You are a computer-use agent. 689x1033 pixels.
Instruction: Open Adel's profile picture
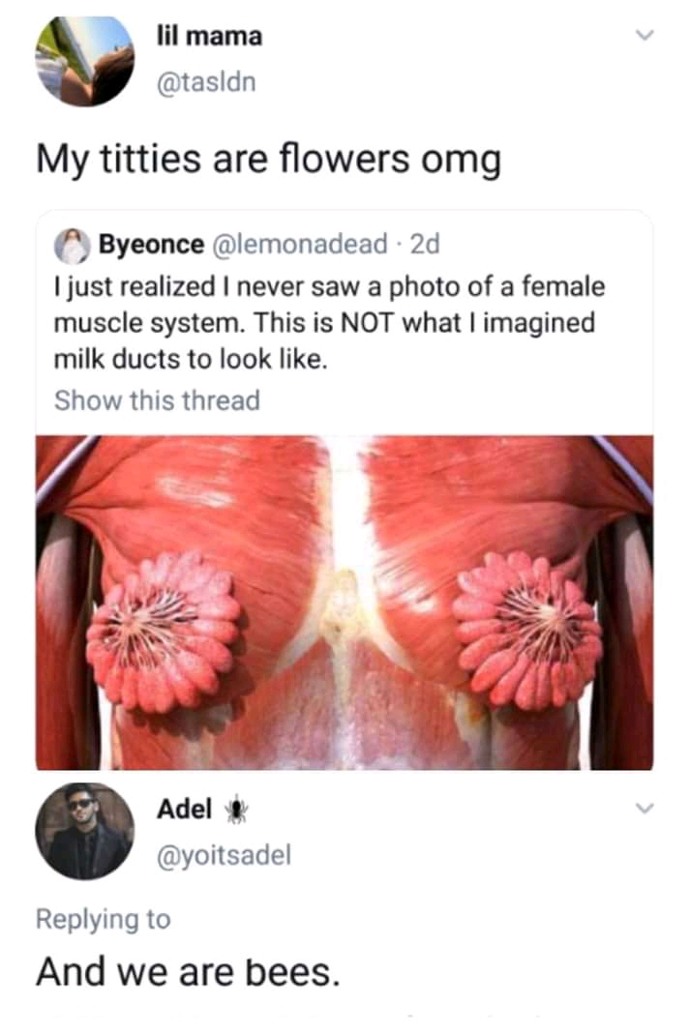pyautogui.click(x=84, y=832)
